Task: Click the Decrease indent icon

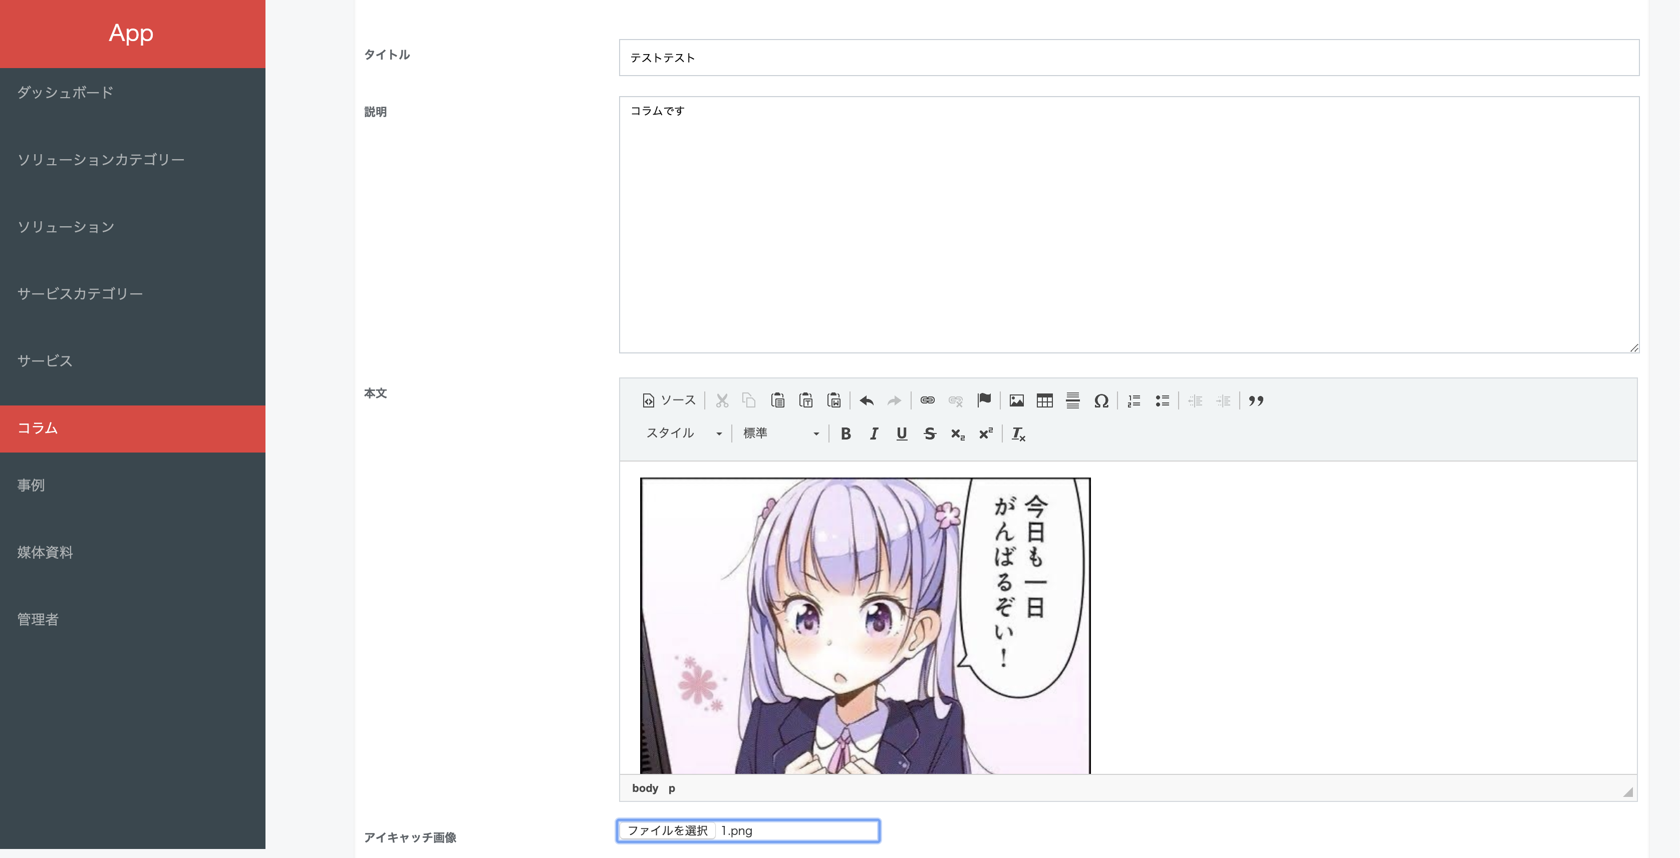Action: click(1196, 400)
